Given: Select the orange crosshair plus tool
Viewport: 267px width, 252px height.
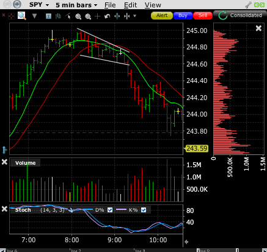Looking at the screenshot, I should coord(98,16).
